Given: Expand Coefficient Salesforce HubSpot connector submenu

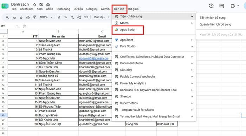Looking at the screenshot, I should [x=154, y=57].
